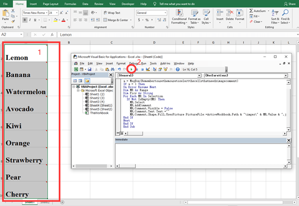The width and height of the screenshot is (299, 206).
Task: Toggle Bold formatting in Excel ribbon
Action: click(25, 20)
